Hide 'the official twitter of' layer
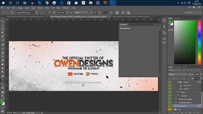Viewport: 203px width, 114px height. tap(170, 103)
